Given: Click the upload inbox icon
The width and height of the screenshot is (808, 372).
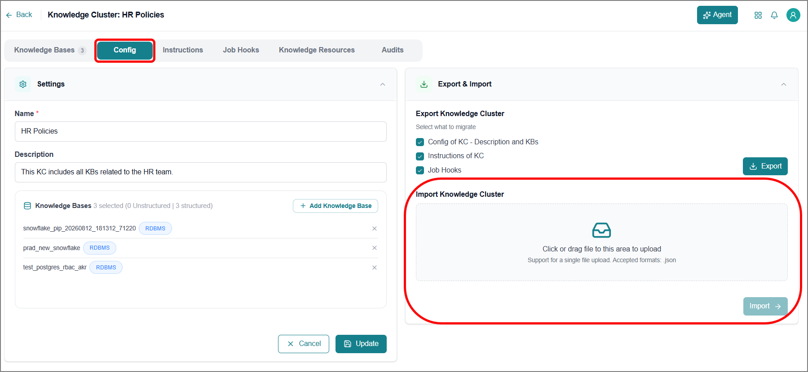Looking at the screenshot, I should (x=601, y=230).
